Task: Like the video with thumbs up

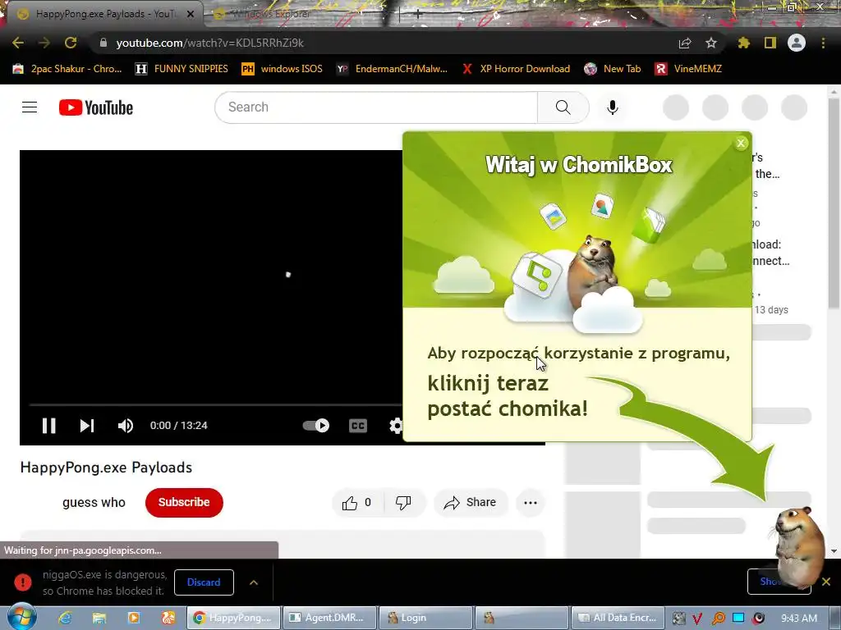Action: [356, 503]
